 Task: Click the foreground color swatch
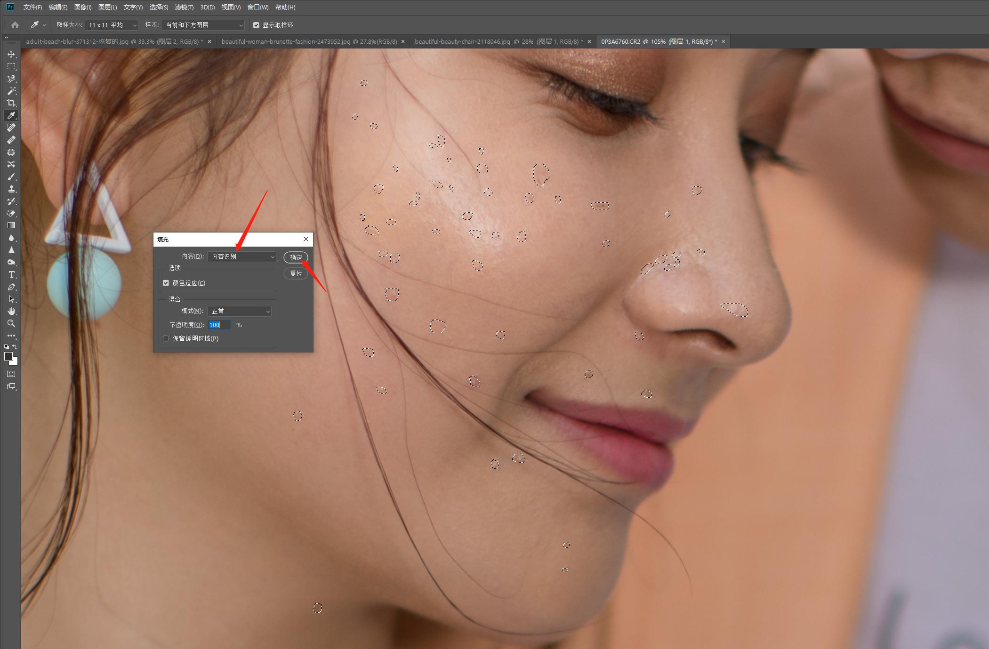(8, 356)
